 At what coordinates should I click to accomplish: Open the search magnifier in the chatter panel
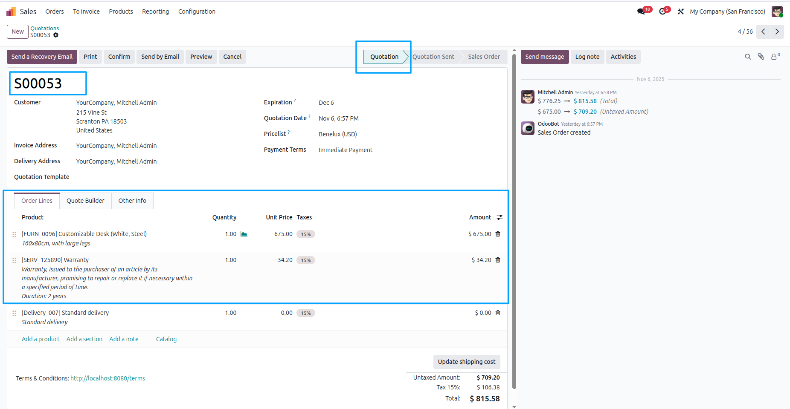[x=748, y=56]
